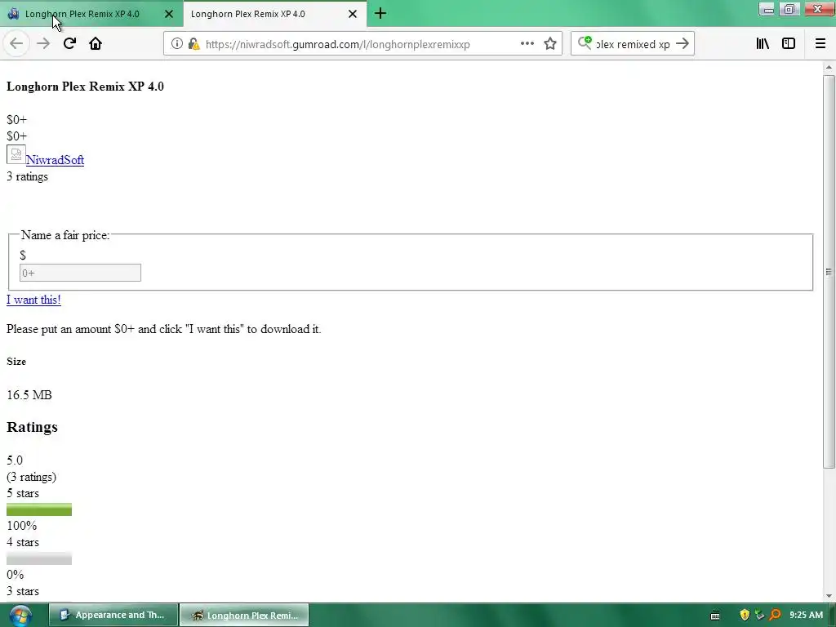Click the '5.0' average rating value
The height and width of the screenshot is (627, 836).
click(15, 460)
